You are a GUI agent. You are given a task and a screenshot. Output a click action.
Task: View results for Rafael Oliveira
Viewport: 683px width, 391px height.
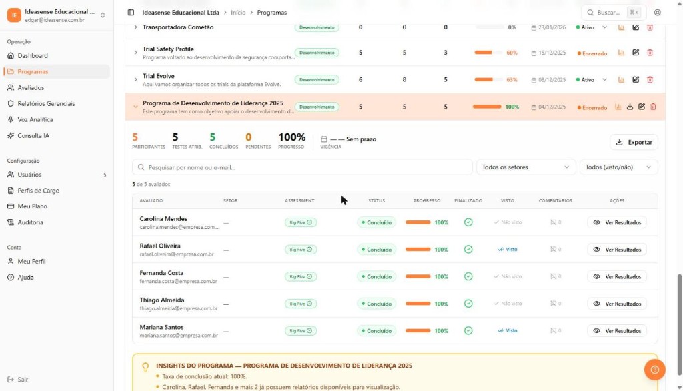point(617,250)
